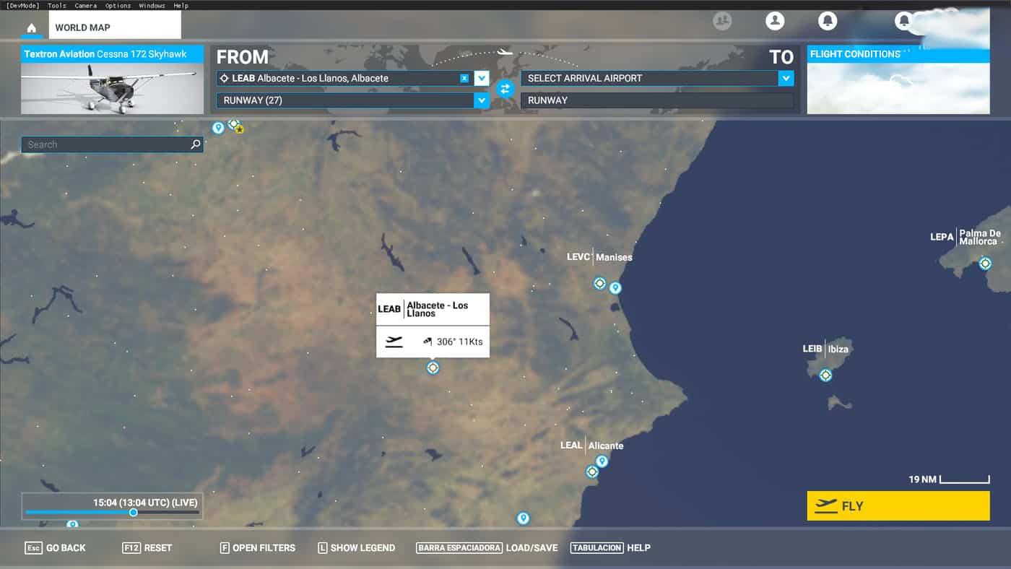Click the Albacete LEAB airport map marker
The image size is (1011, 569).
tap(433, 368)
